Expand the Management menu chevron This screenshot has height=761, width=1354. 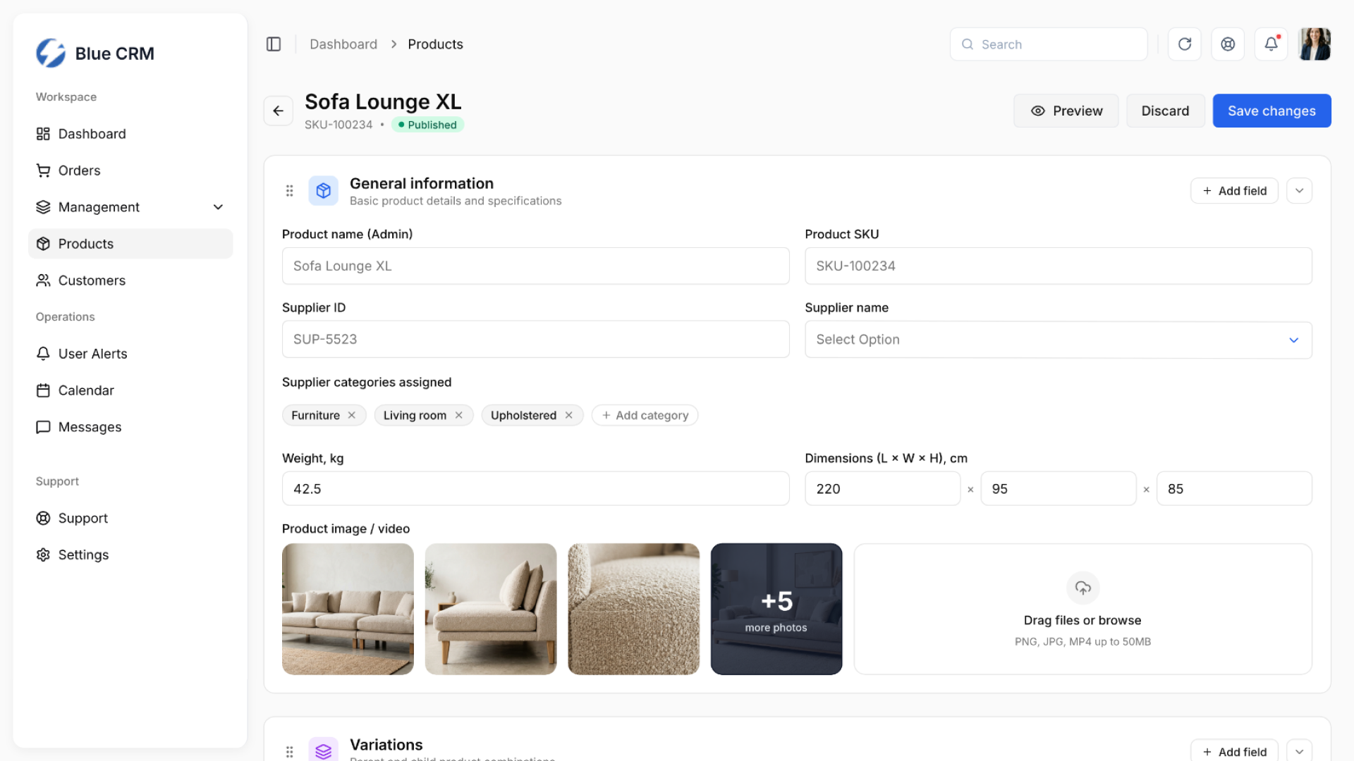click(218, 207)
